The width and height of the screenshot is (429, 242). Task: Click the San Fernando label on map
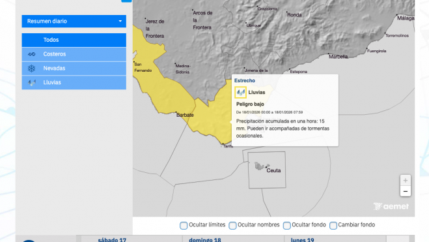tap(143, 67)
